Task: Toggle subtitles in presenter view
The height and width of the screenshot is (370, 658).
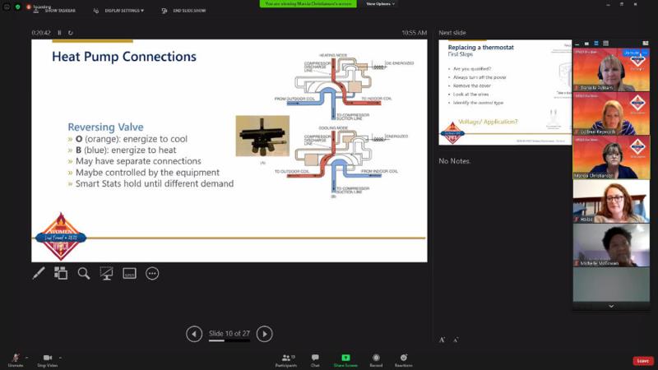Action: click(129, 274)
